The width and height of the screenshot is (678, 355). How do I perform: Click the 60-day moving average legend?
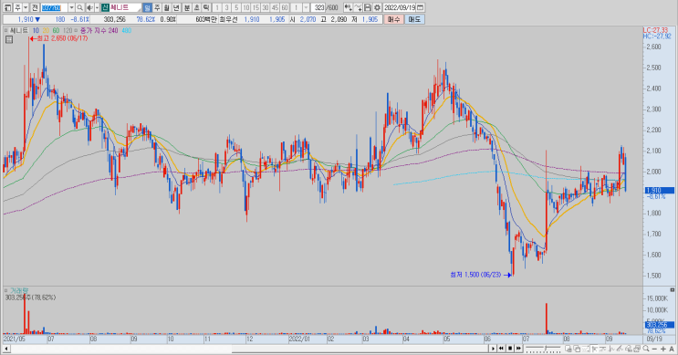pos(56,31)
